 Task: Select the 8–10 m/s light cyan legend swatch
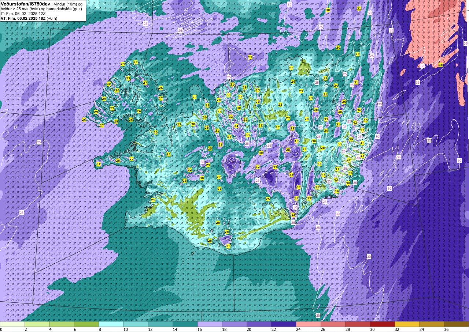click(111, 324)
